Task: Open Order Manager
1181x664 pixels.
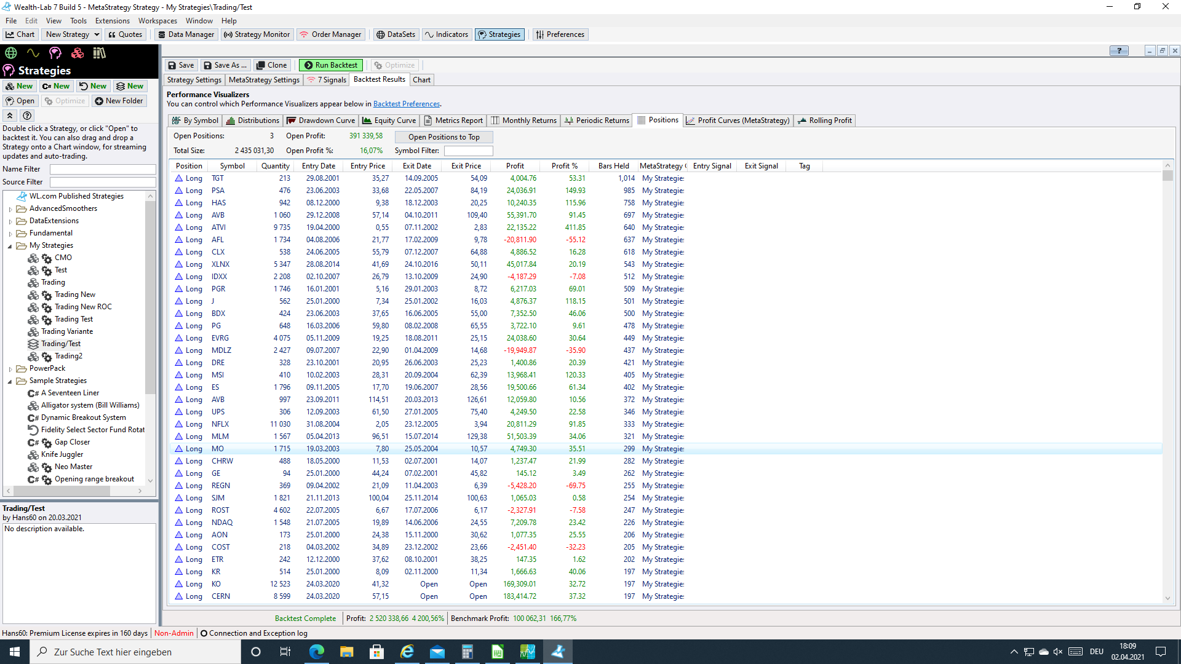Action: (x=330, y=34)
